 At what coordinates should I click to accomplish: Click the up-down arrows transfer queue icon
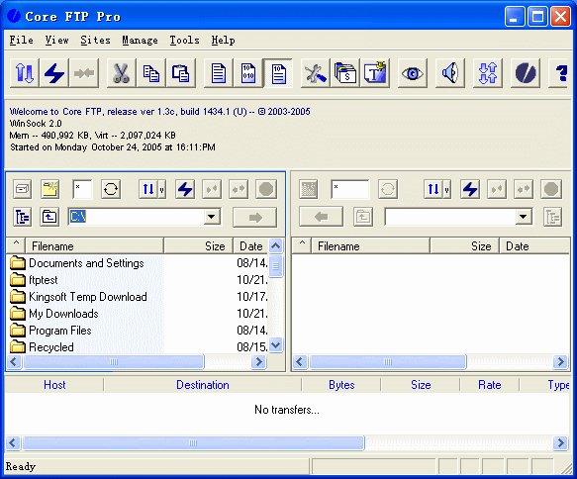pos(488,73)
